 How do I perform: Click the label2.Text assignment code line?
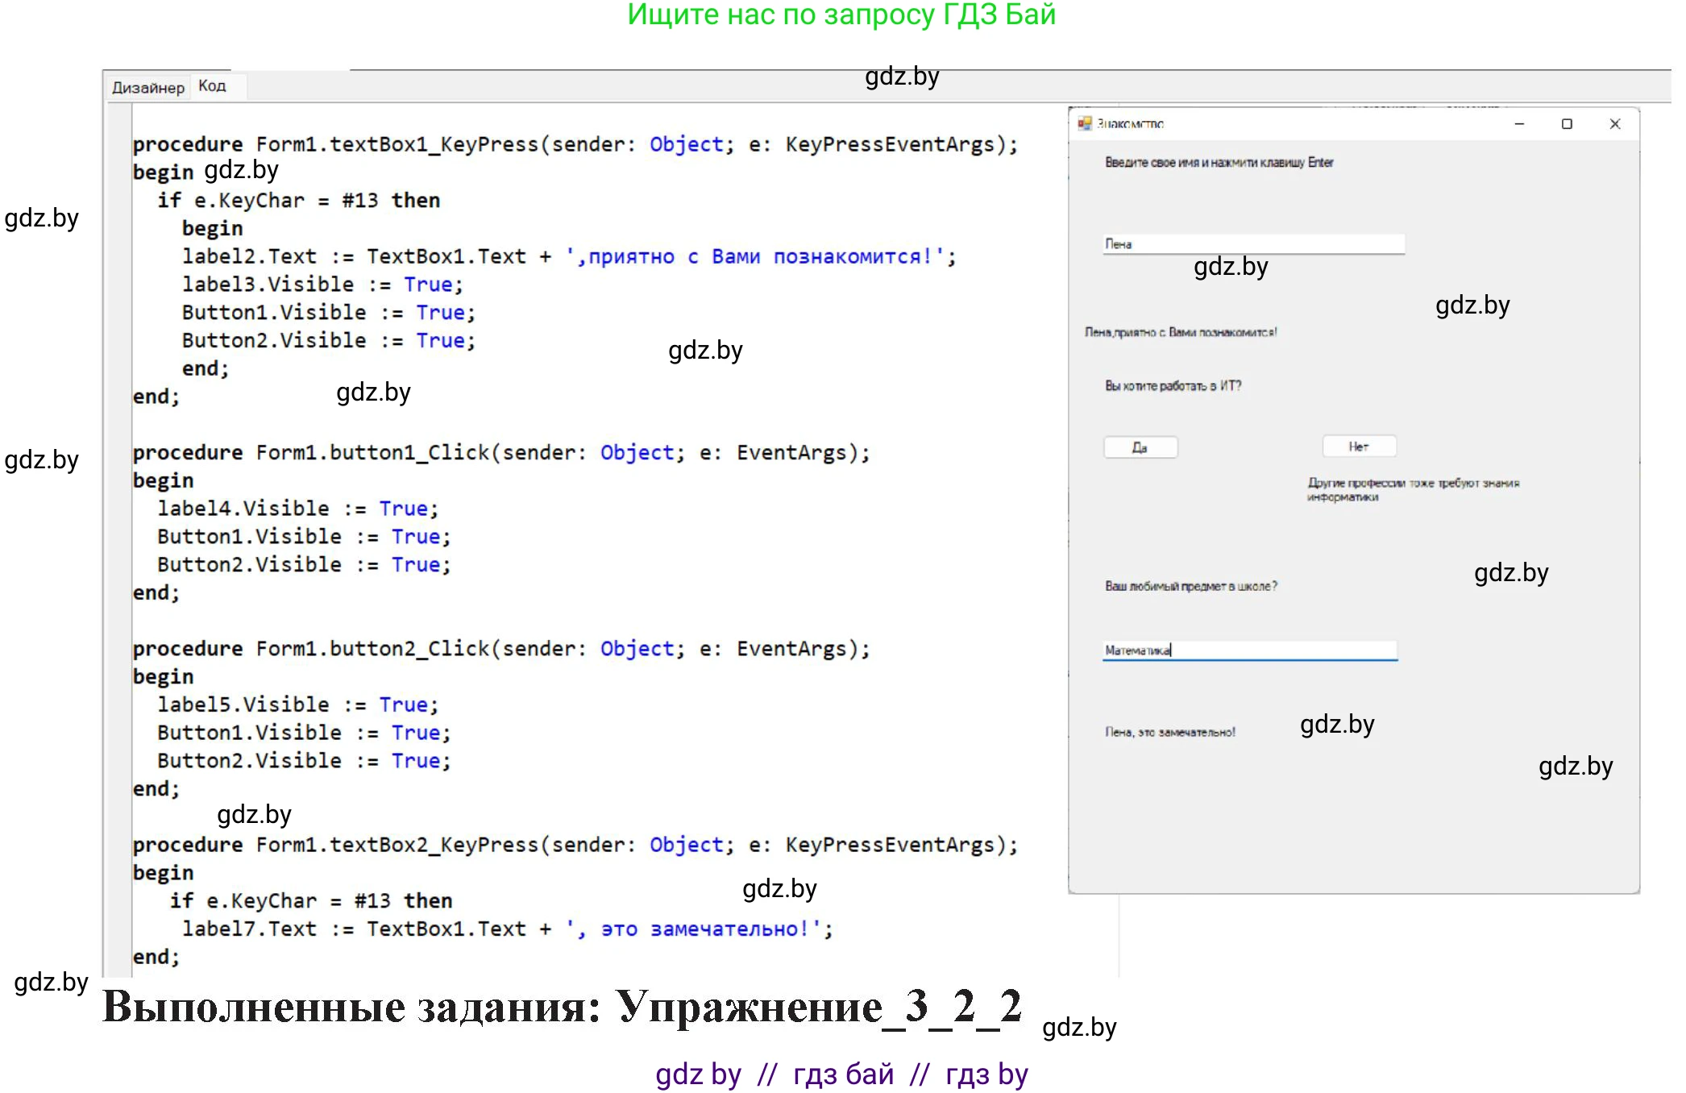pyautogui.click(x=567, y=256)
